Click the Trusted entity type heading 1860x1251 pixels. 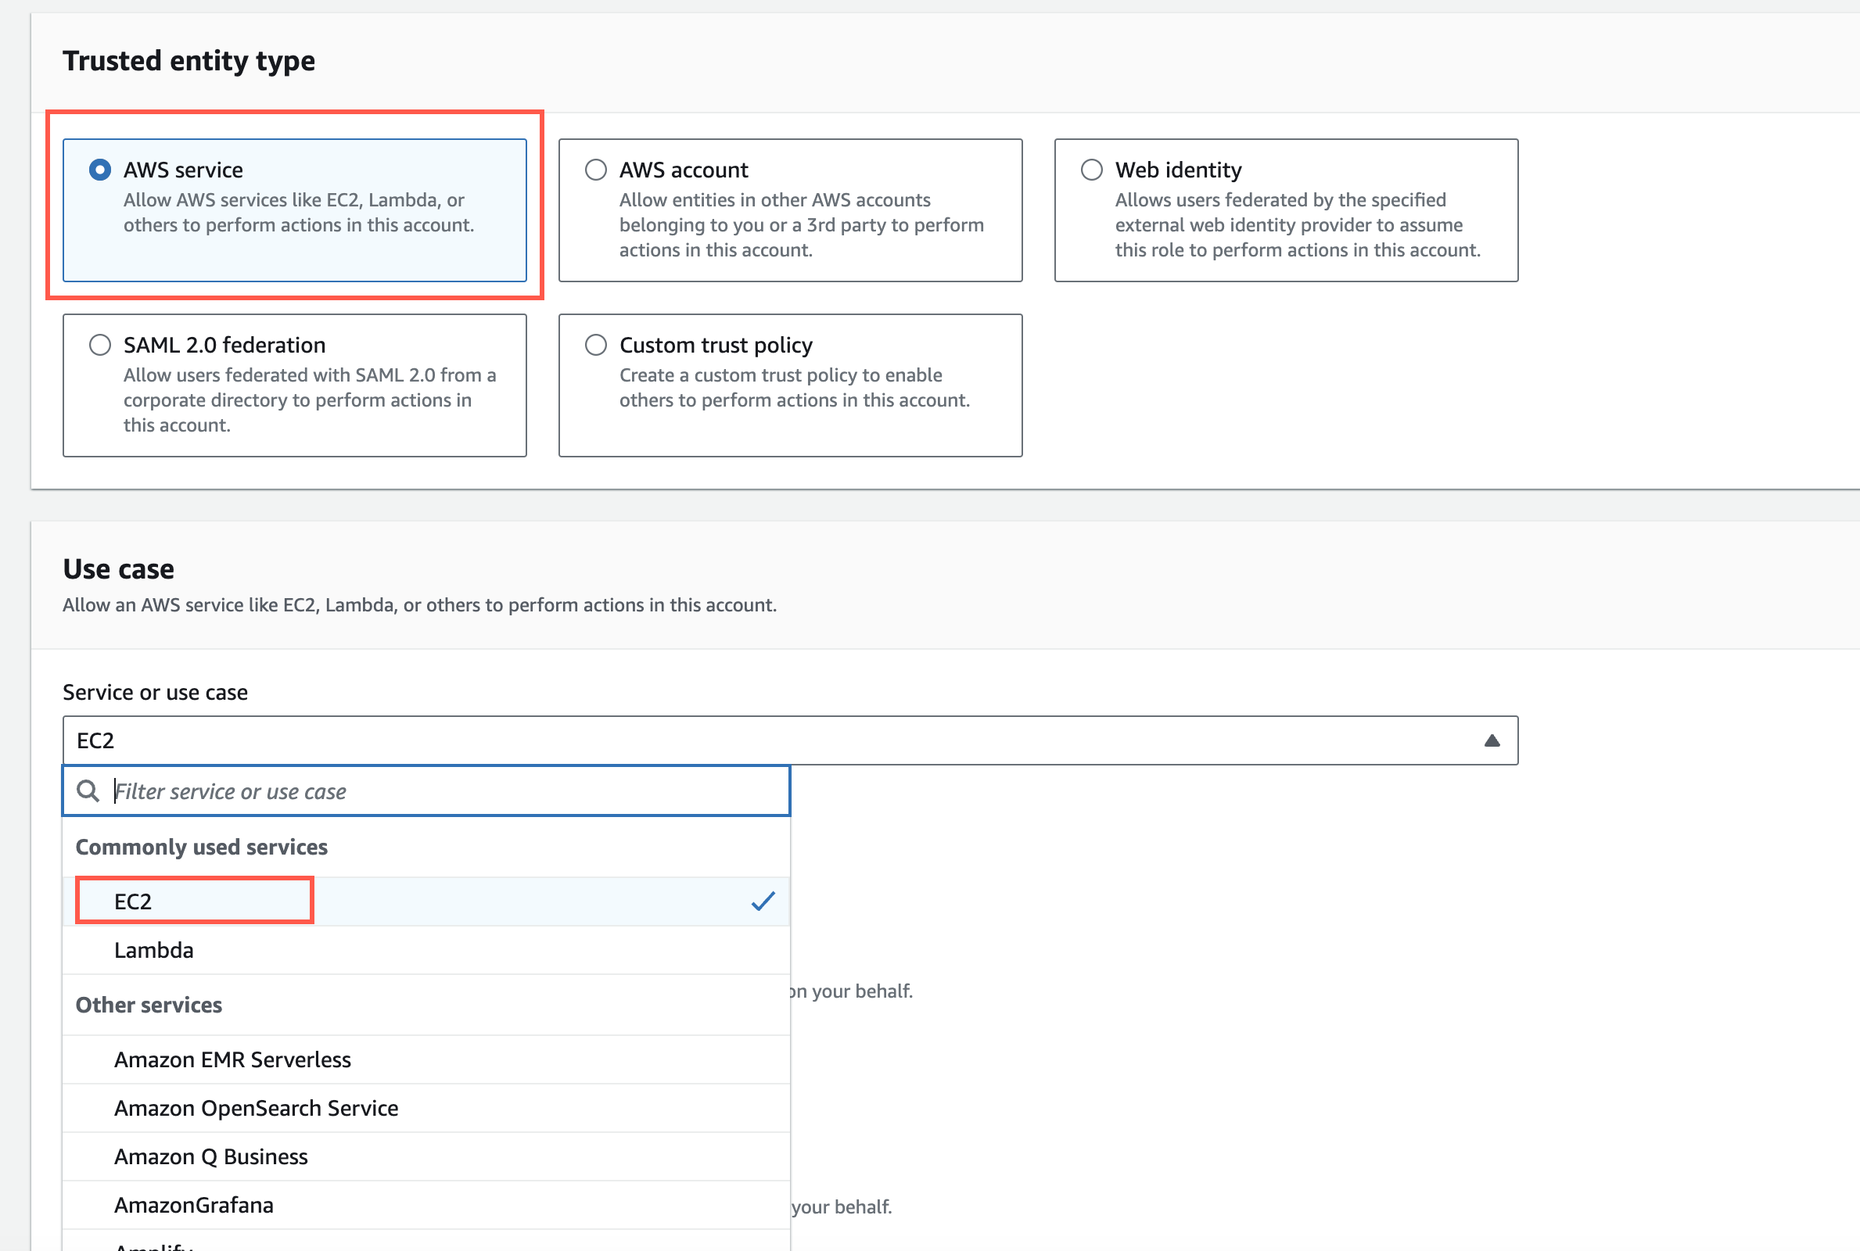pyautogui.click(x=189, y=61)
